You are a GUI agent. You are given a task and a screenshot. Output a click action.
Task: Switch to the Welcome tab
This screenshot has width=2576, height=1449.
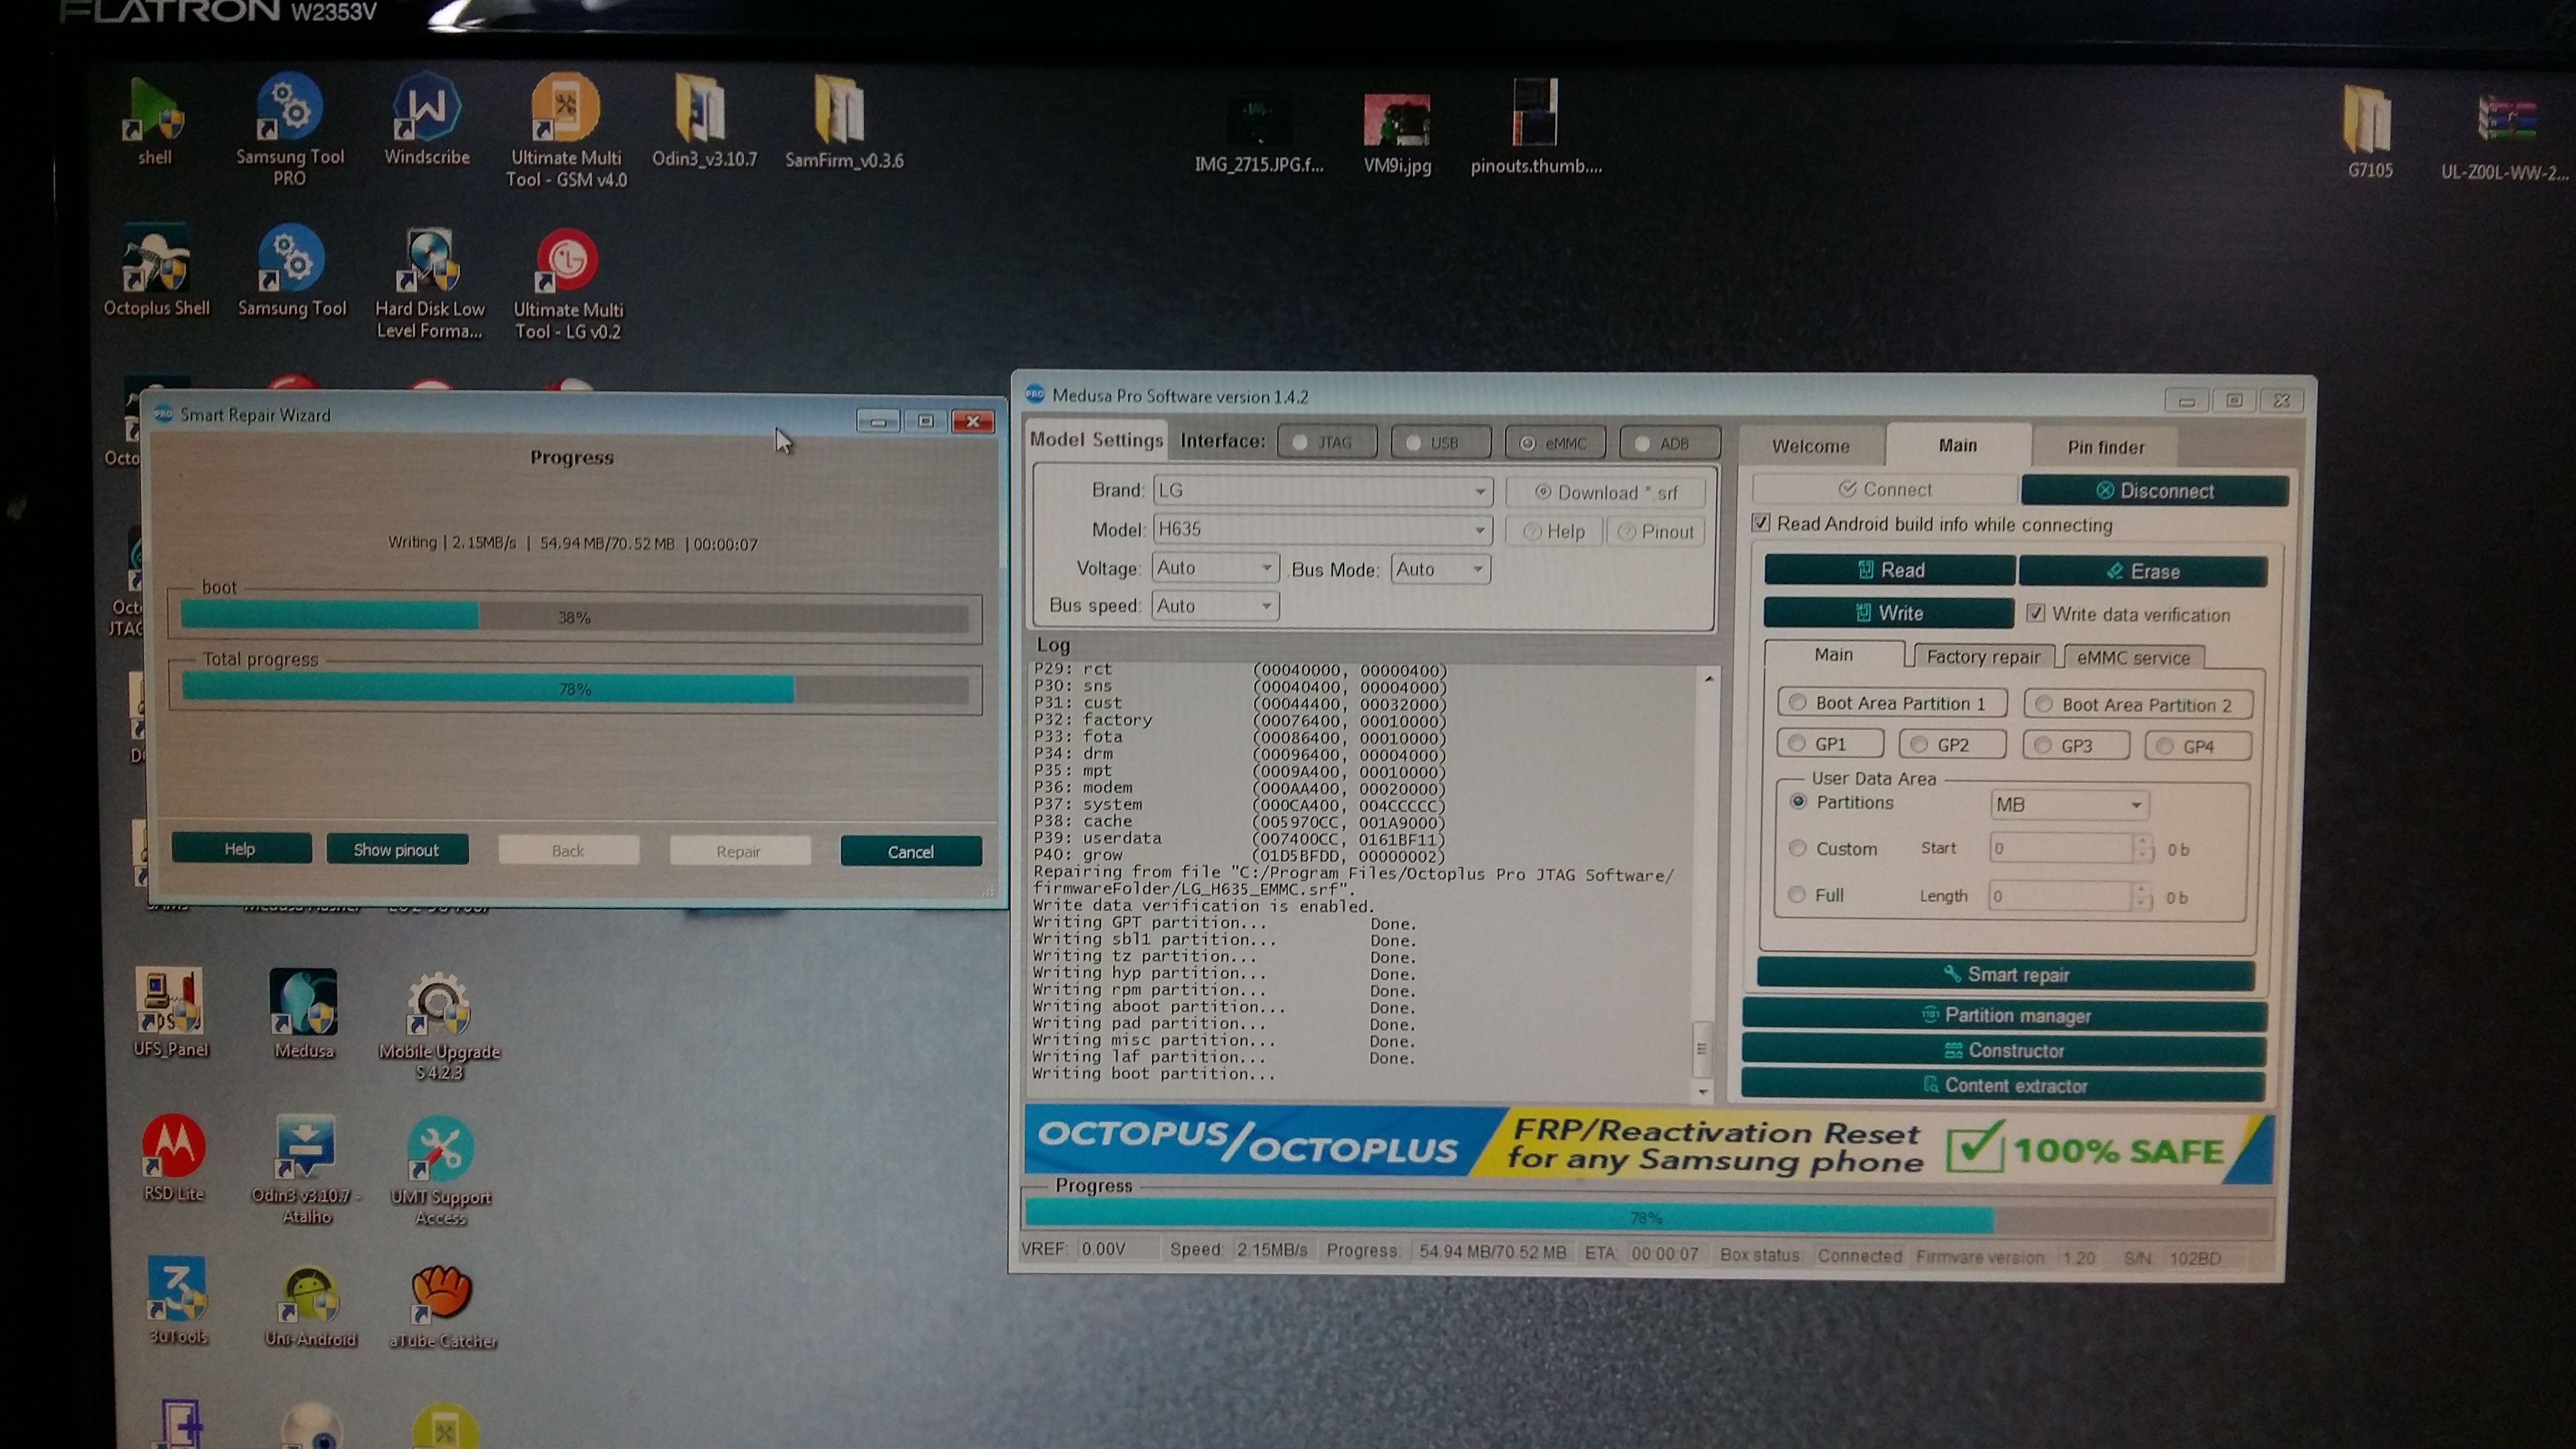1810,446
